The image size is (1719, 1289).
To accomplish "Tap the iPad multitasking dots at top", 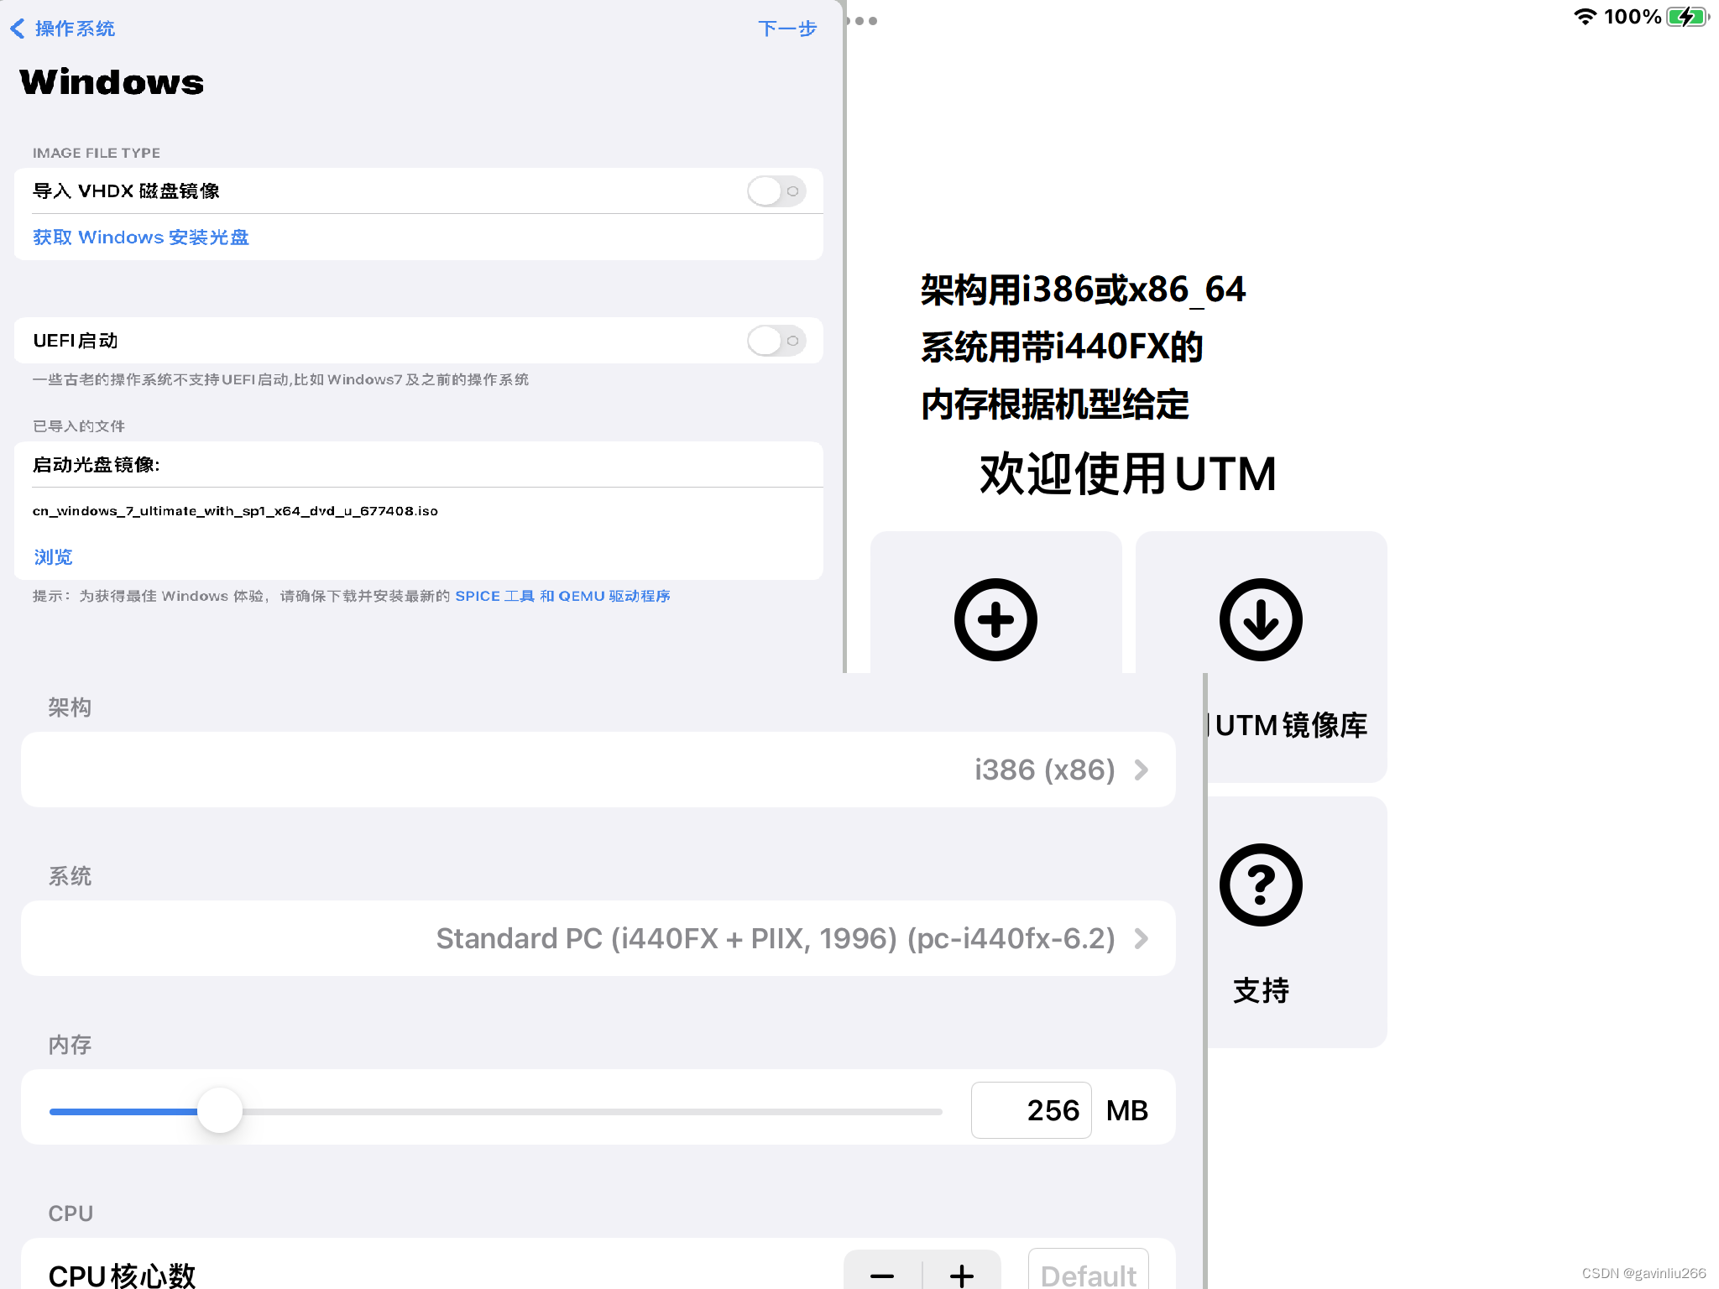I will pyautogui.click(x=862, y=21).
